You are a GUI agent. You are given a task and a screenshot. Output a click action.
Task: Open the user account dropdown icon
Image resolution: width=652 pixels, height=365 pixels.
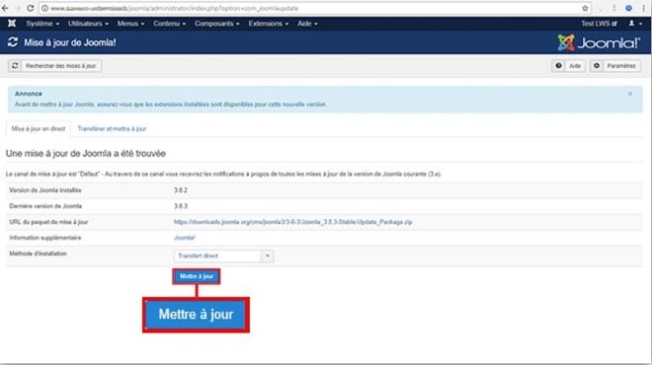[634, 24]
